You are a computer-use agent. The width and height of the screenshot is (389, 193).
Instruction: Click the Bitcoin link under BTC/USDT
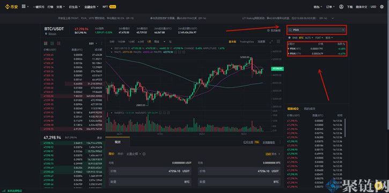(52, 34)
